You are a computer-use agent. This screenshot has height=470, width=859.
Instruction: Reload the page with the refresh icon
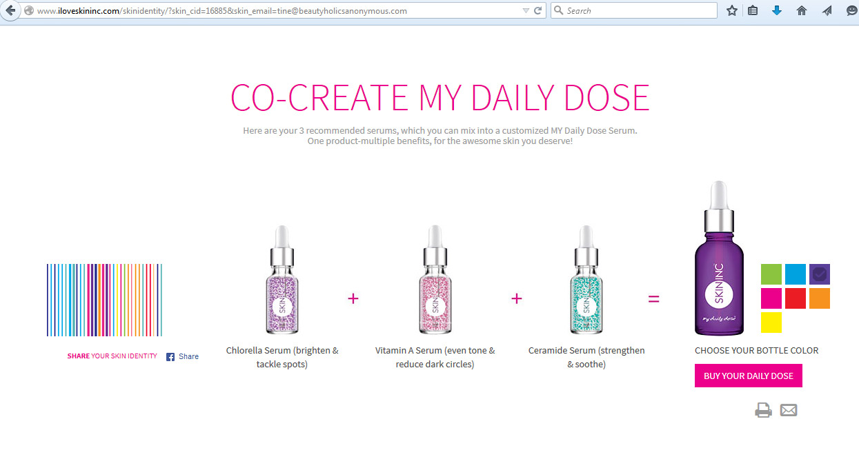click(x=538, y=11)
